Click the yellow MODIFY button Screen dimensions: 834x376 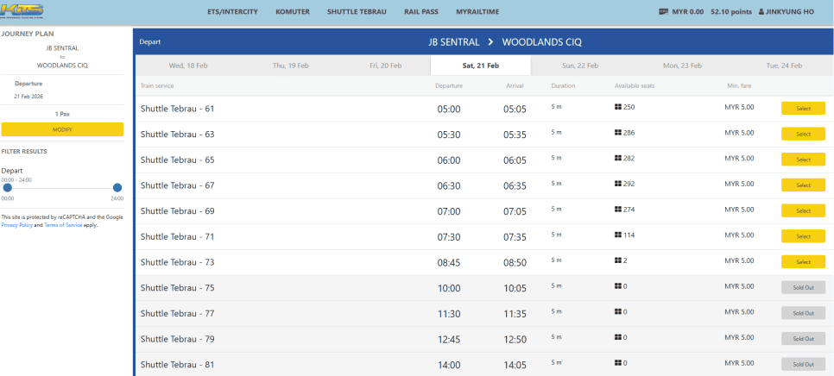point(62,129)
